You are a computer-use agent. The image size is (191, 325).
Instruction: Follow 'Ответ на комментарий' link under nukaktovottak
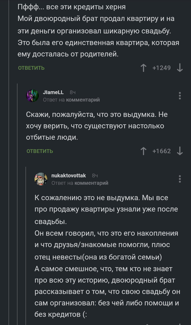pos(91,183)
